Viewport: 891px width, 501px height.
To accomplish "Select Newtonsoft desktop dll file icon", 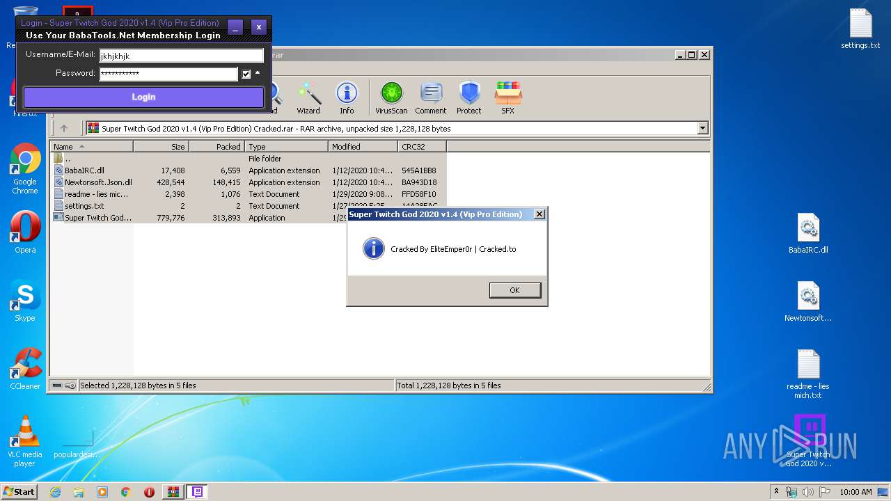I will 808,302.
